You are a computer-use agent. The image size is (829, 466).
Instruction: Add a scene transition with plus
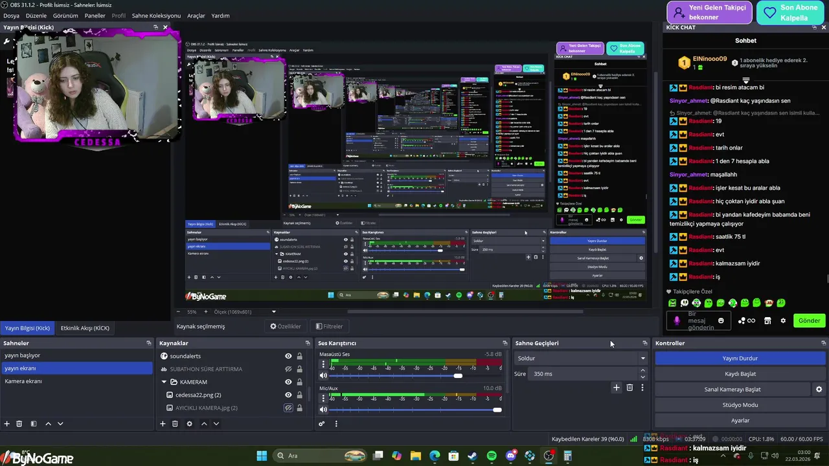pos(617,388)
